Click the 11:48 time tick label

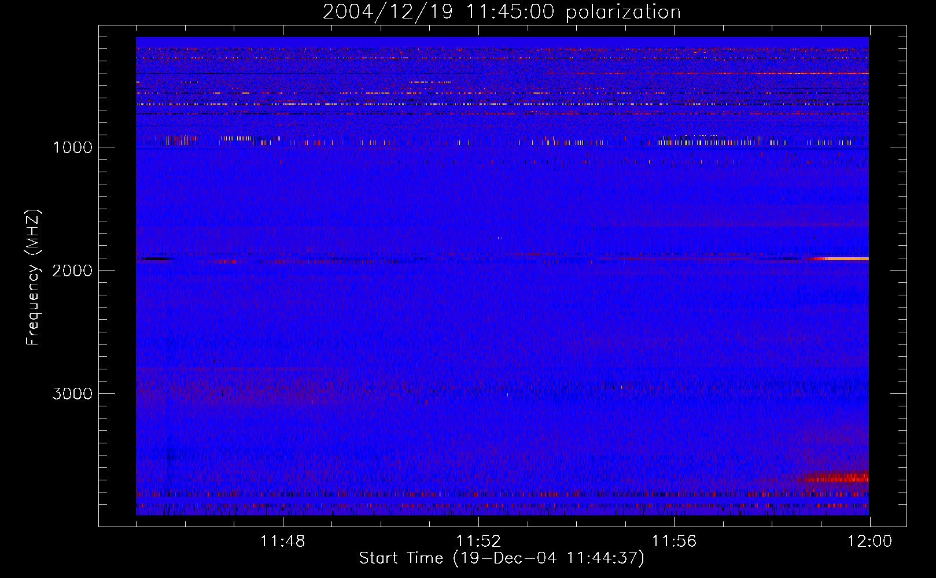(283, 542)
